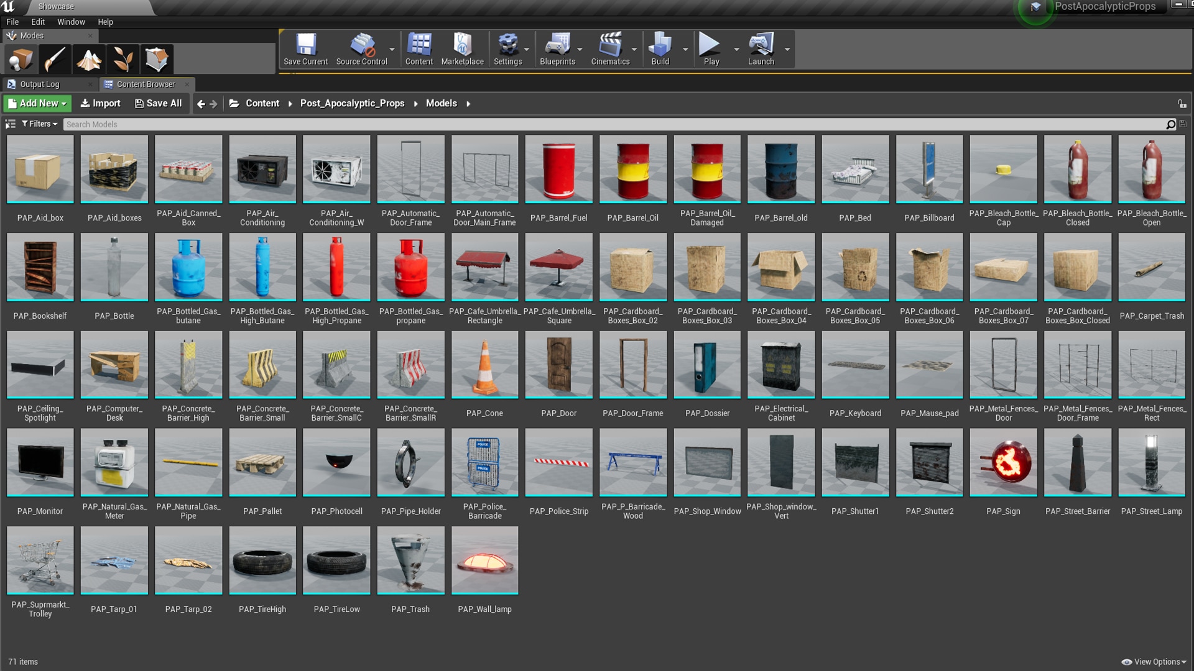Toggle the Content Browser lock icon
This screenshot has width=1194, height=671.
click(1182, 104)
